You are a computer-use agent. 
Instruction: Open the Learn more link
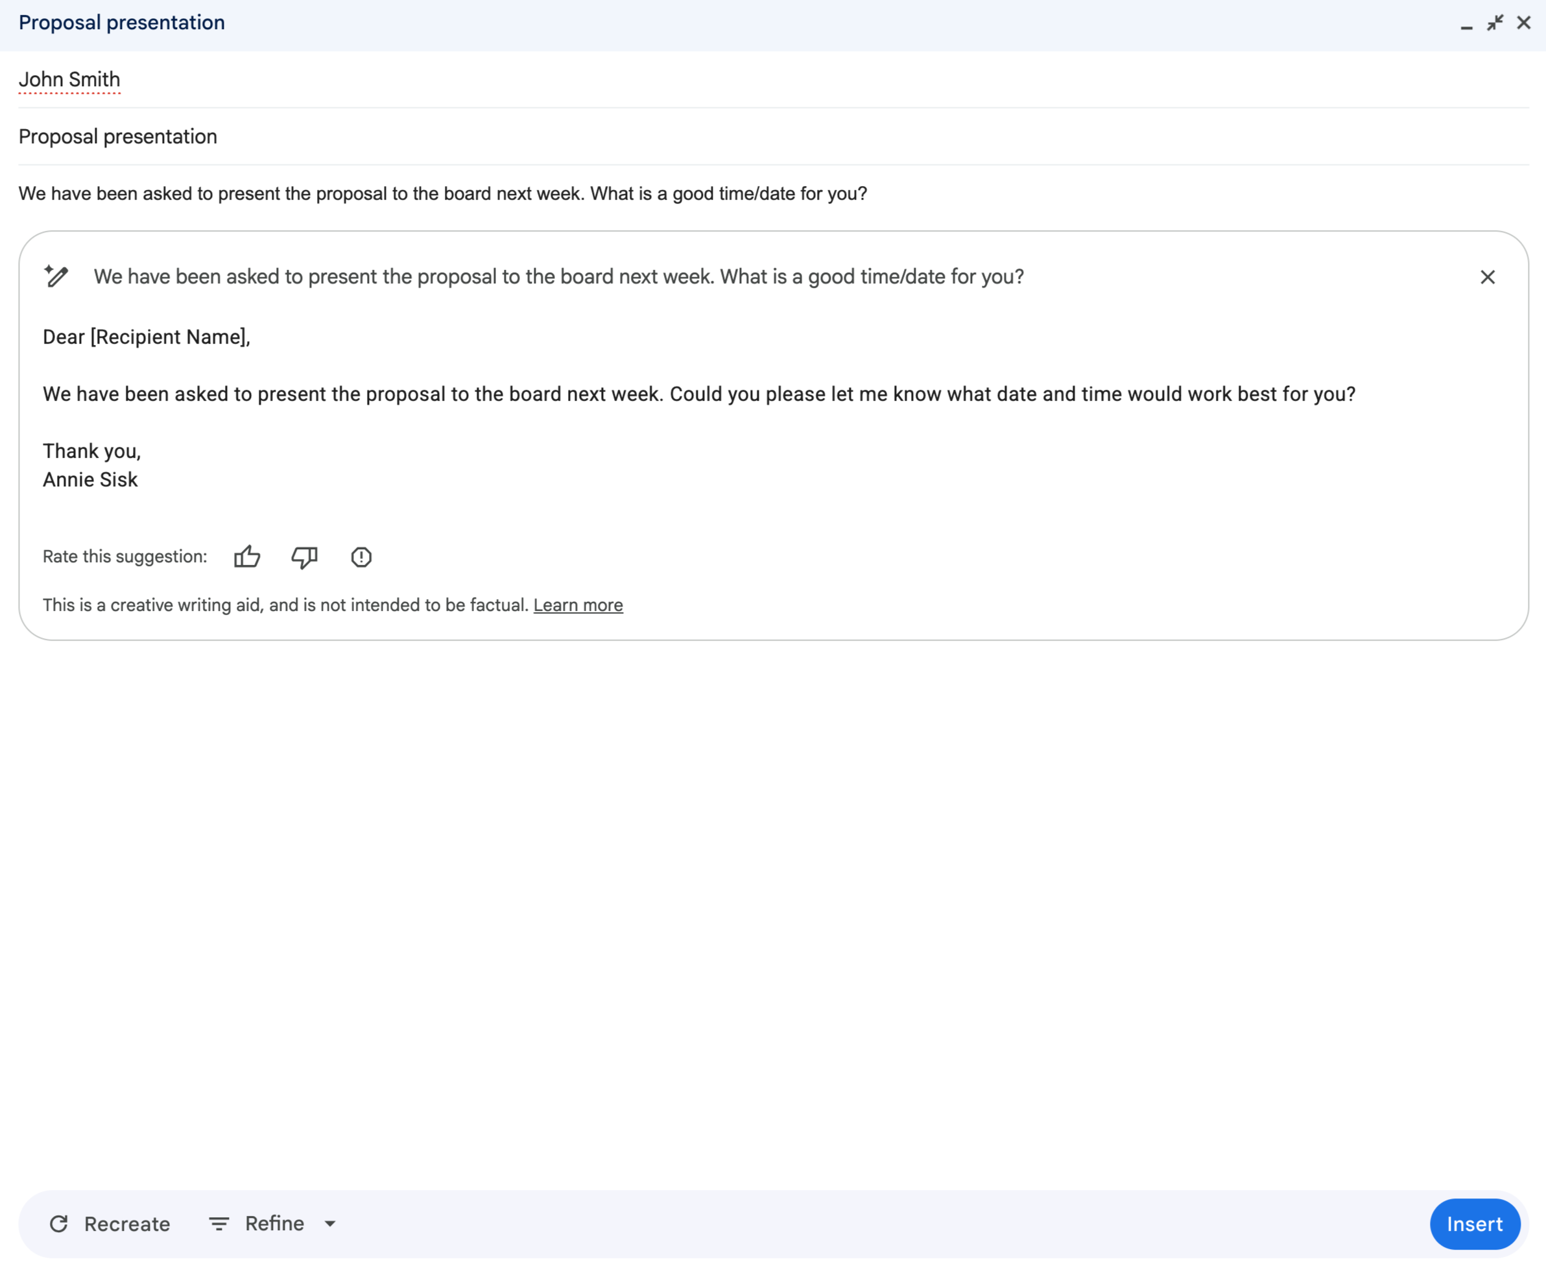pos(578,604)
